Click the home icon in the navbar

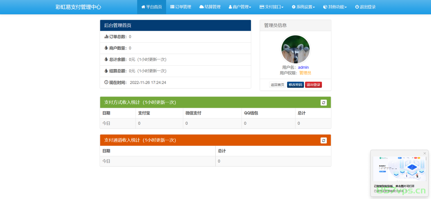pyautogui.click(x=143, y=7)
